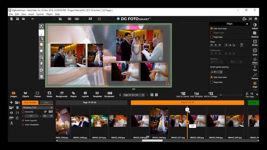This screenshot has height=150, width=267.
Task: Open the Wedding category dropdown
Action: point(38,107)
